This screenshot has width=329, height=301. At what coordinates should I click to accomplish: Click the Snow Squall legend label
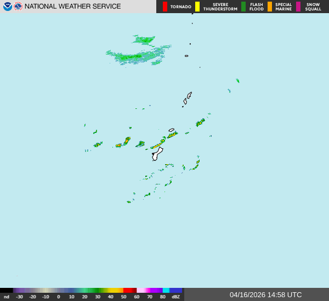click(313, 7)
